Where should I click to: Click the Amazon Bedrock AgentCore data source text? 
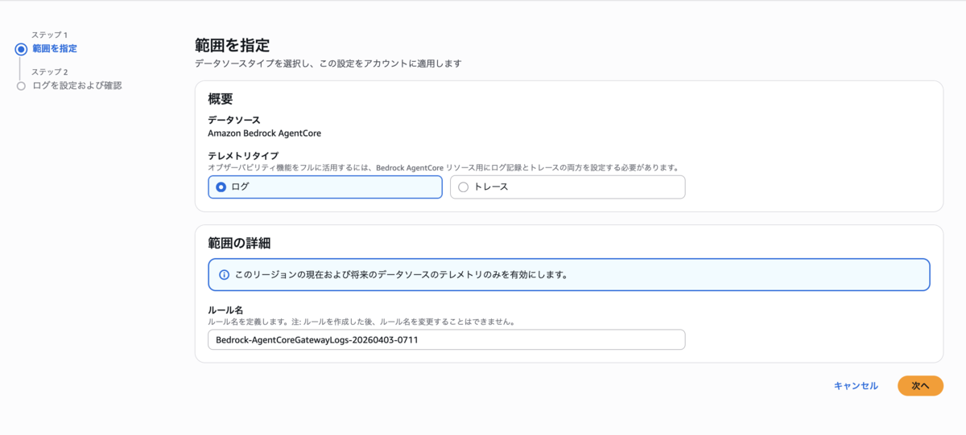[264, 133]
